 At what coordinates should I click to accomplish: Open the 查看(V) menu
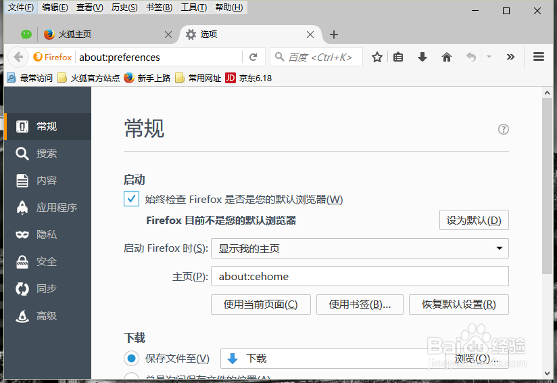tap(89, 7)
